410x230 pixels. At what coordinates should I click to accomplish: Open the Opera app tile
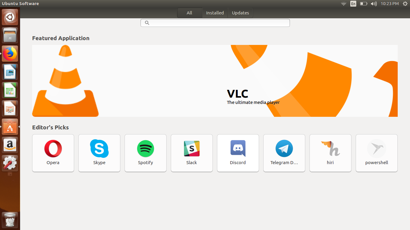click(x=53, y=153)
